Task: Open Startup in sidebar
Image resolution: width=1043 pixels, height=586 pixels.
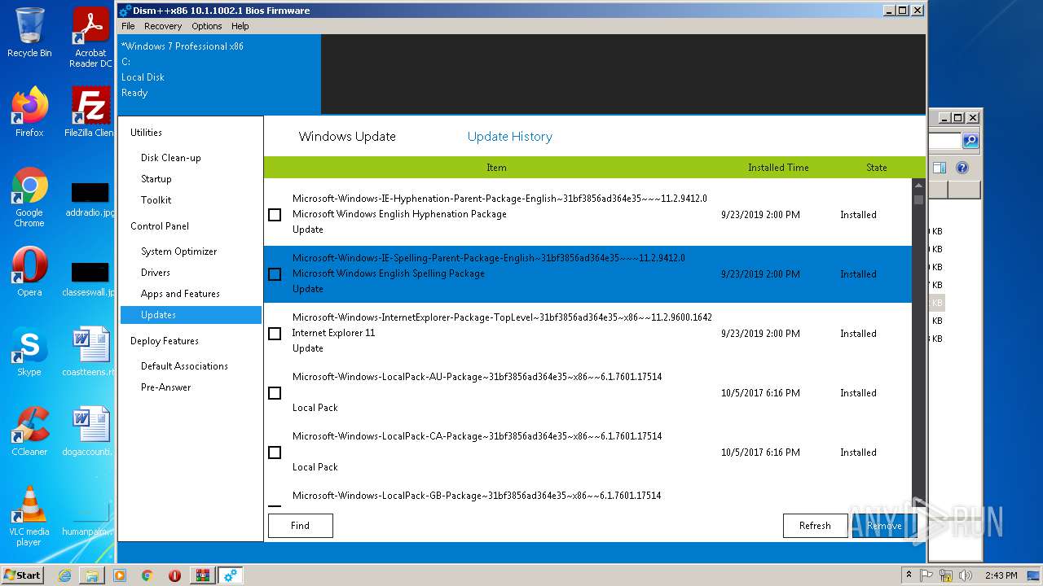Action: tap(156, 179)
